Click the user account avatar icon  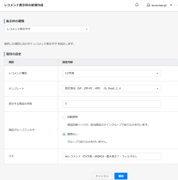click(148, 5)
